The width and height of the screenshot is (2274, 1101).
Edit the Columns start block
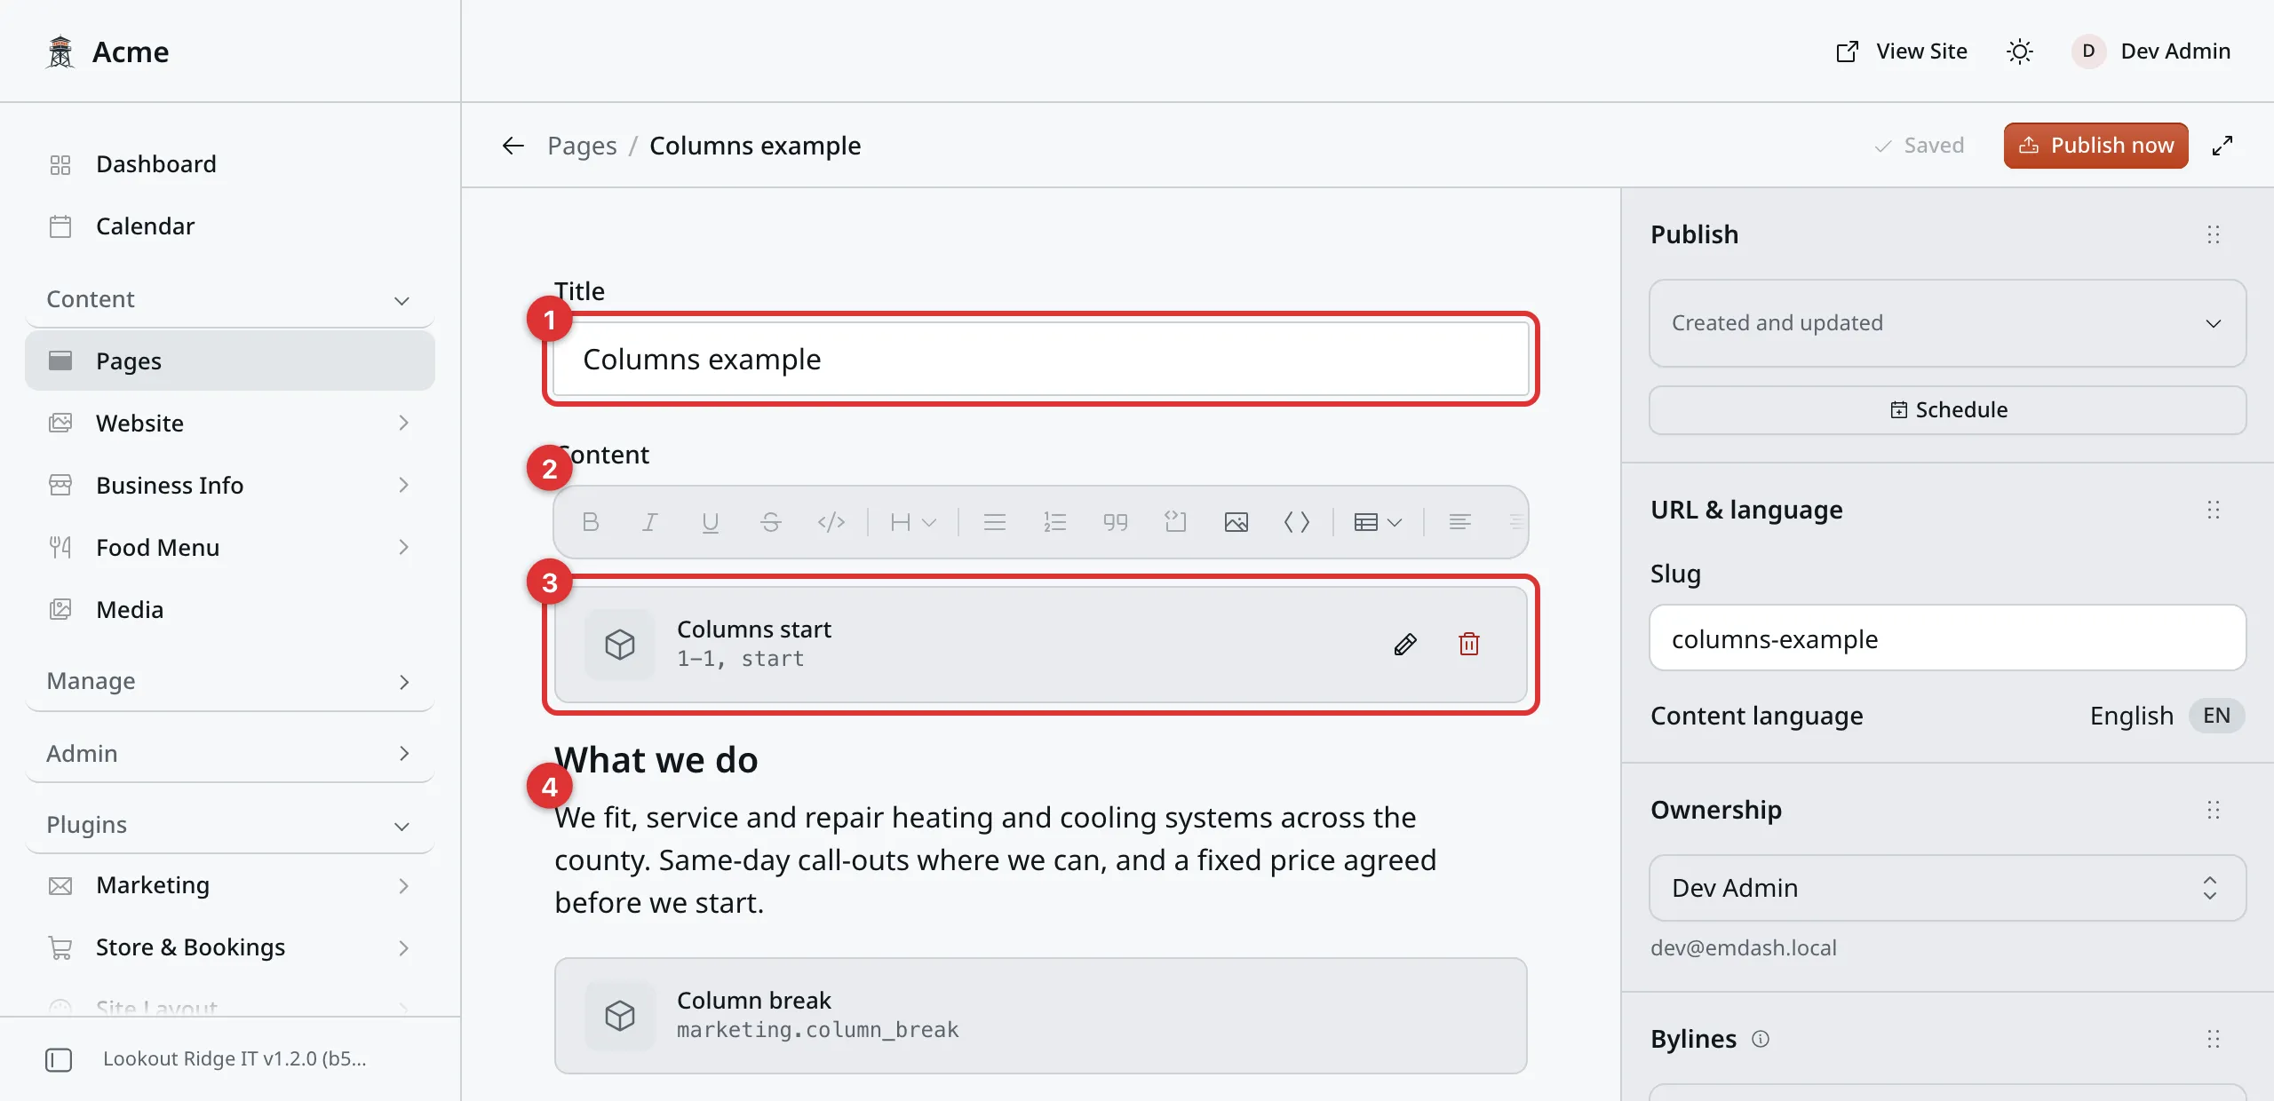tap(1405, 645)
